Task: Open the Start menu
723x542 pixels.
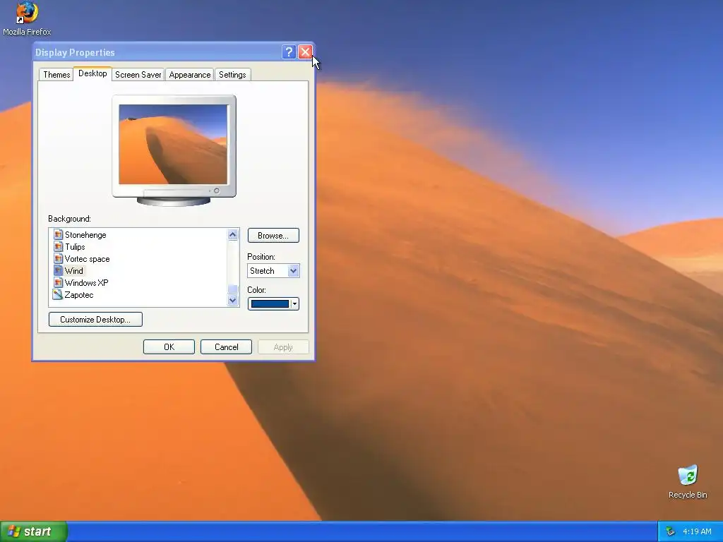Action: (x=33, y=531)
